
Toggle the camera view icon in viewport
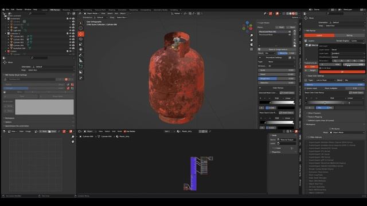(251, 45)
